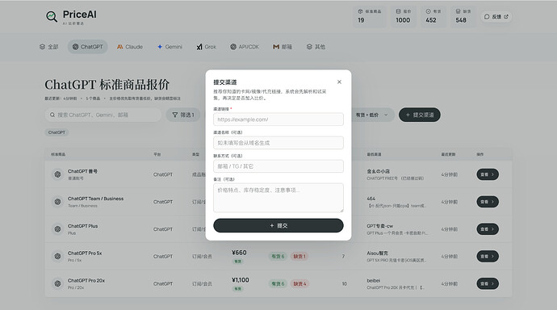Viewport: 557px width, 310px height.
Task: Click the 缺货 548 stat card
Action: (x=463, y=16)
